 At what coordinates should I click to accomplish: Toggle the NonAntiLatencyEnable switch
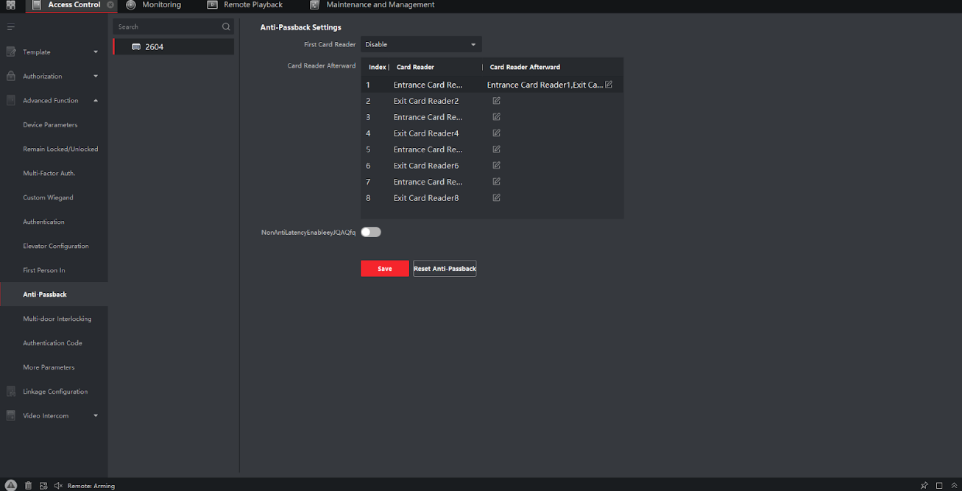371,233
